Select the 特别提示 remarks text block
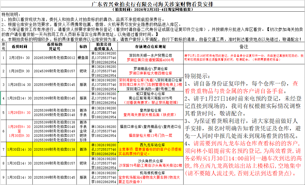This screenshot has height=185, width=305. pos(243,125)
